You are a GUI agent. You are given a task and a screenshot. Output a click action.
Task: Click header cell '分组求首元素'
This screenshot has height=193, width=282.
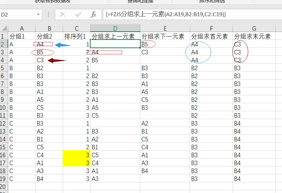coord(211,36)
